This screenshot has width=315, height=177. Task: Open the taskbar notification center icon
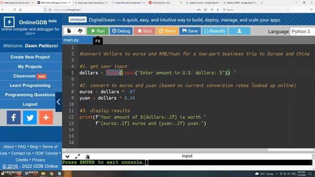(310, 174)
